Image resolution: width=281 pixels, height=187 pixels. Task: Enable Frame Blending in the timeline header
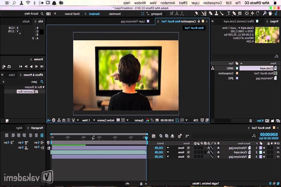(167, 136)
